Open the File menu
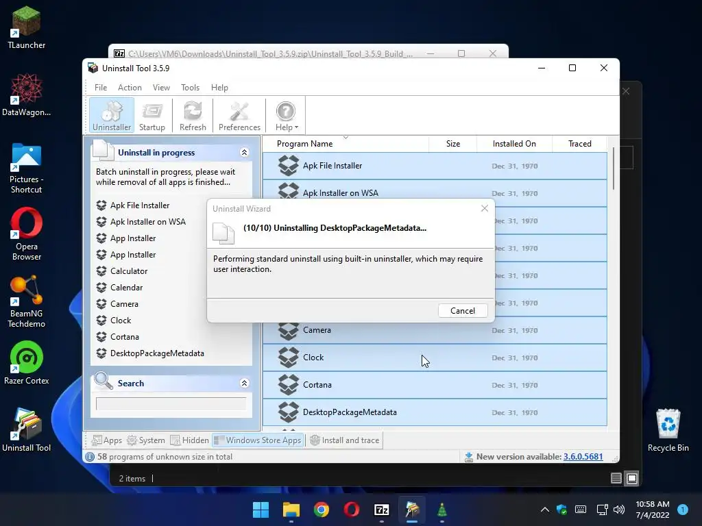Screen dimensions: 702x526 tap(101, 88)
